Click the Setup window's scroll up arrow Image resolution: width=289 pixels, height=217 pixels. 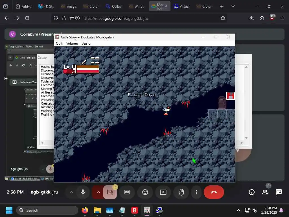[246, 67]
